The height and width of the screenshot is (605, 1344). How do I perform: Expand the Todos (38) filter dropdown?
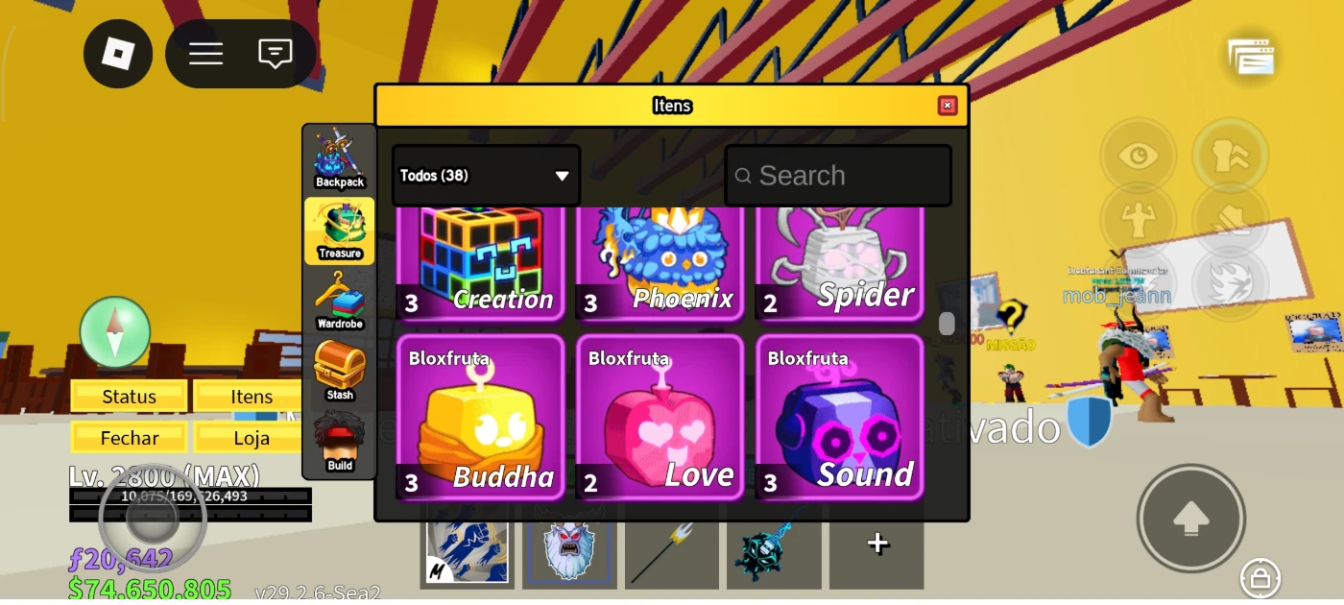pos(487,176)
